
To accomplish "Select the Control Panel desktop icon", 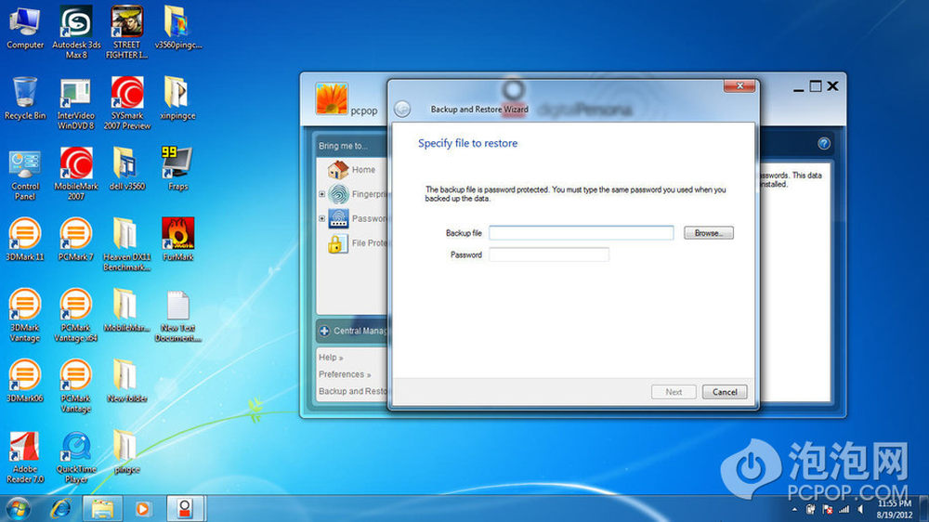I will (x=25, y=175).
